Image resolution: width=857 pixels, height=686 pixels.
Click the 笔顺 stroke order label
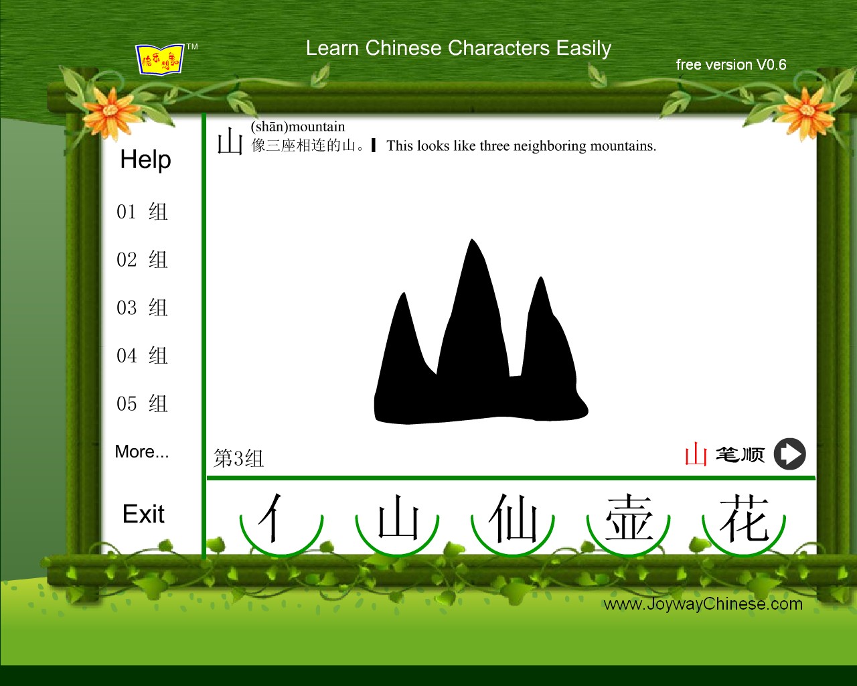click(740, 455)
